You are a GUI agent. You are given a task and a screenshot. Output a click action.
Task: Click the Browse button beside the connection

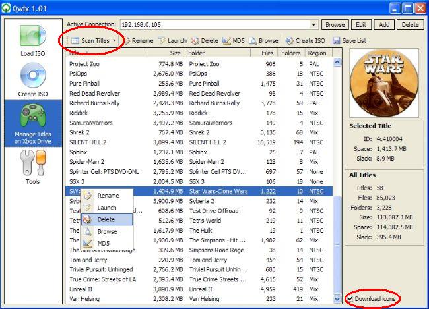335,24
